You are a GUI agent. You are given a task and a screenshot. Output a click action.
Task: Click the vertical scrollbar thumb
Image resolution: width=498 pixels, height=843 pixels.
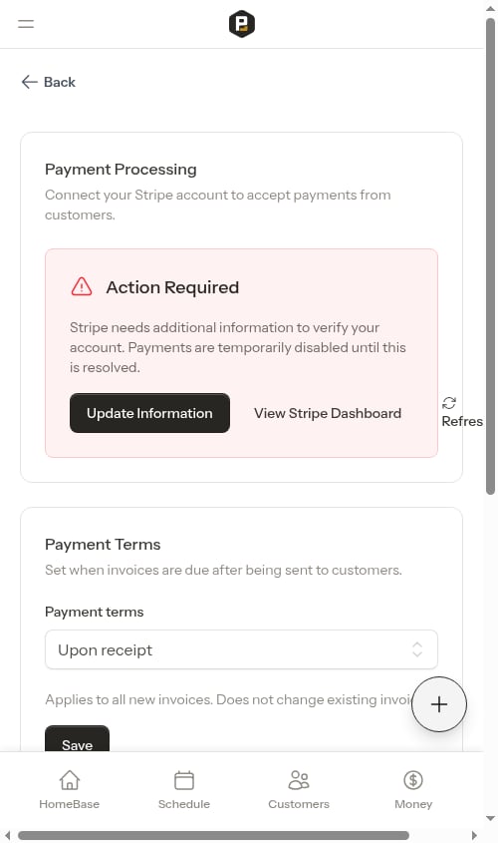tap(490, 256)
